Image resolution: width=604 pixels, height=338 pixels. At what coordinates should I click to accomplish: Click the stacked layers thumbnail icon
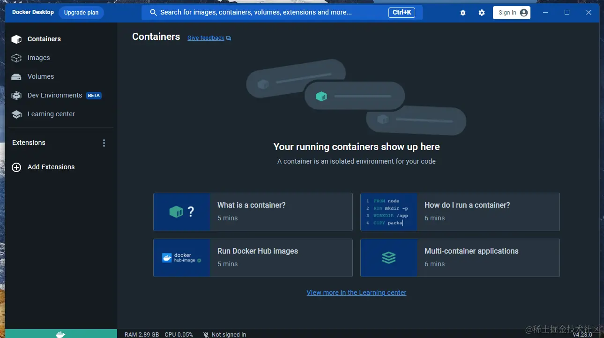[x=388, y=258]
